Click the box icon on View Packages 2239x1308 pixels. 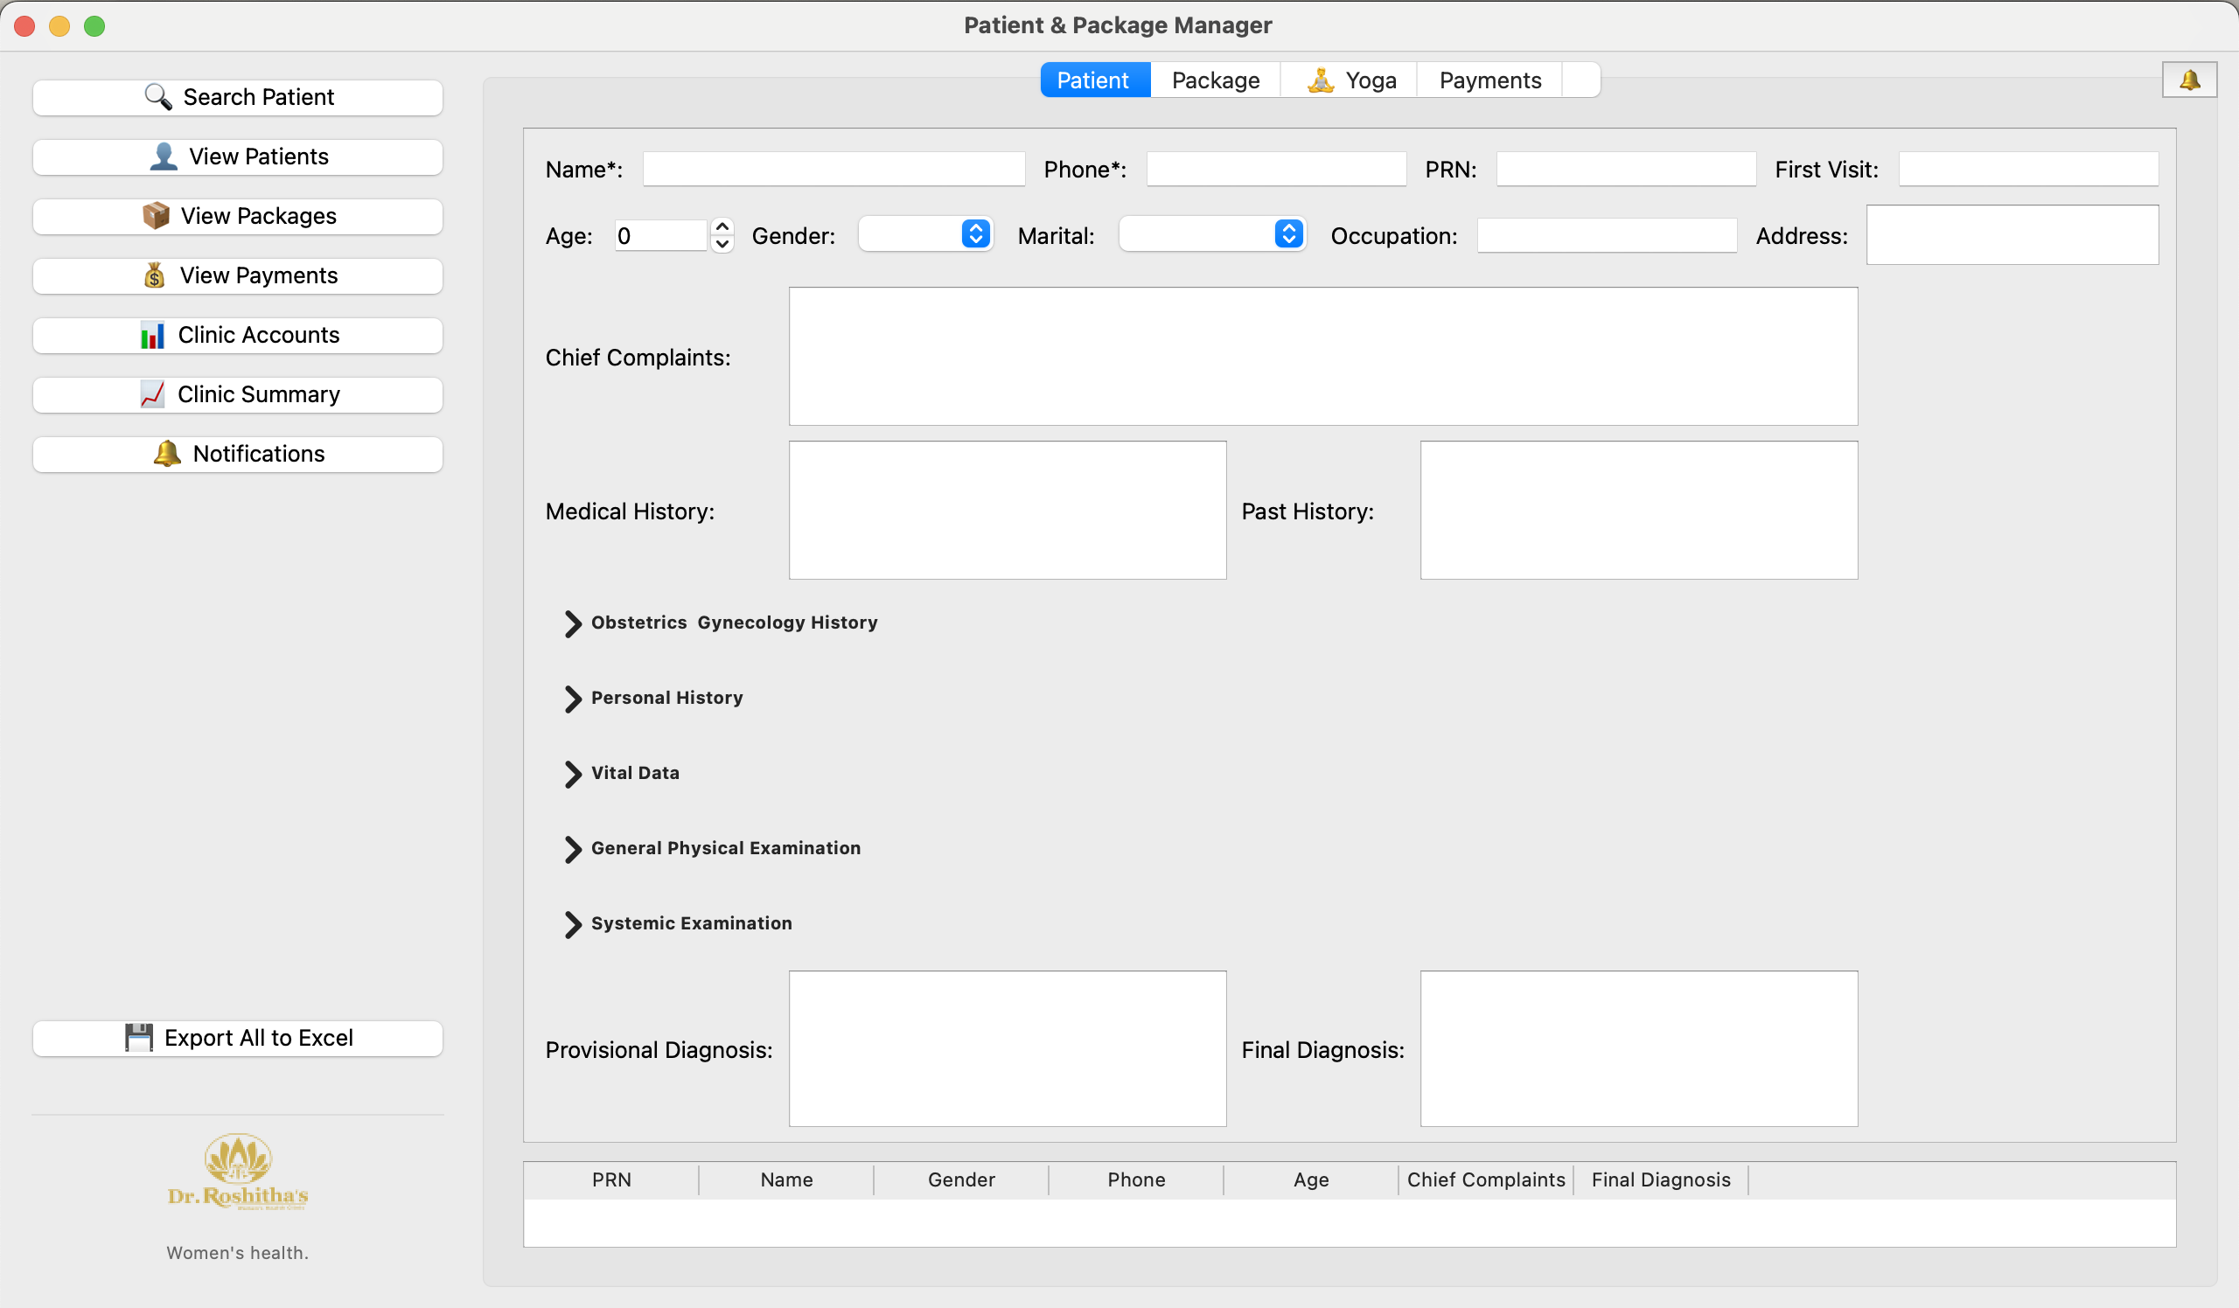(x=156, y=216)
